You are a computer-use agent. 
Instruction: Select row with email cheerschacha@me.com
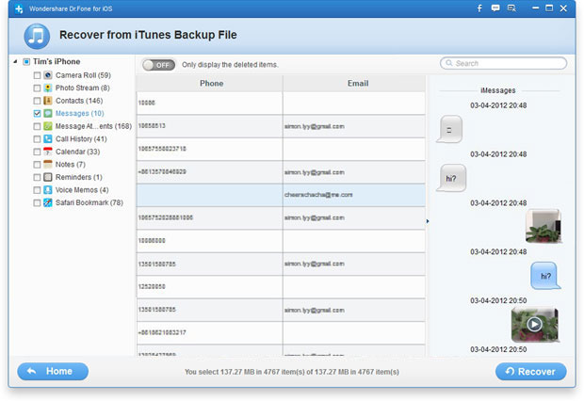tap(281, 195)
